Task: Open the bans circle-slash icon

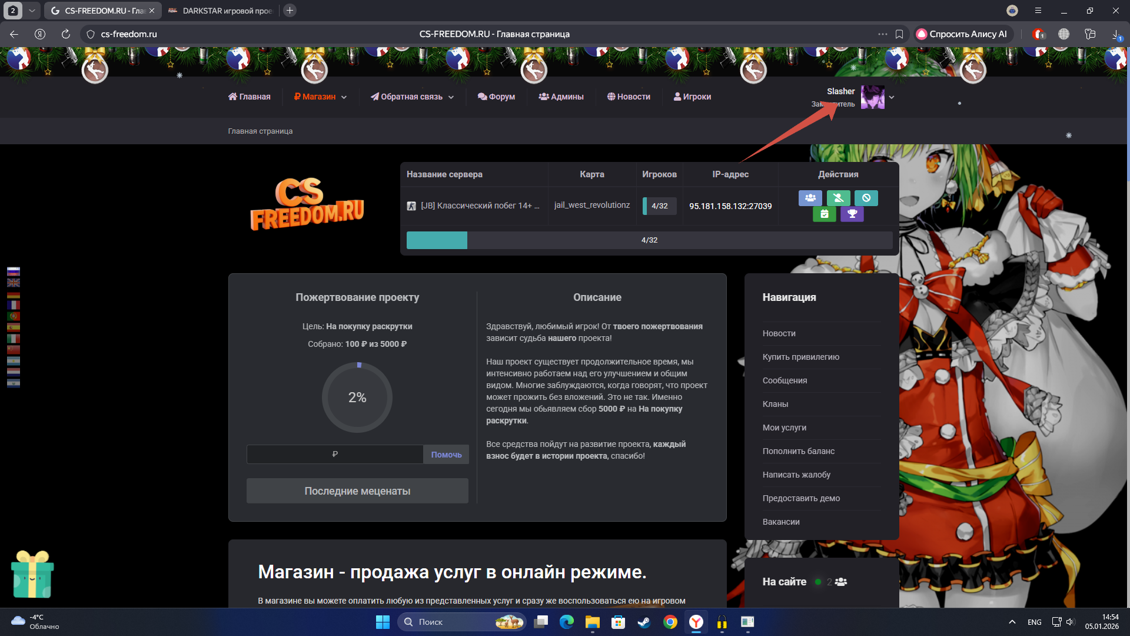Action: point(866,198)
